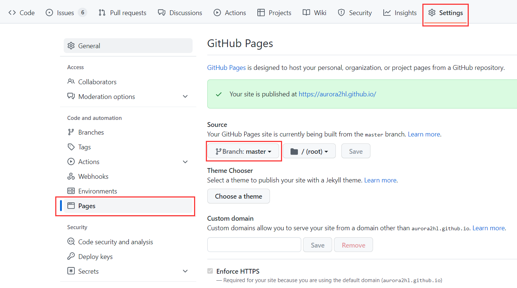Viewport: 517px width, 288px height.
Task: Click the Collaborators people icon
Action: pyautogui.click(x=71, y=82)
